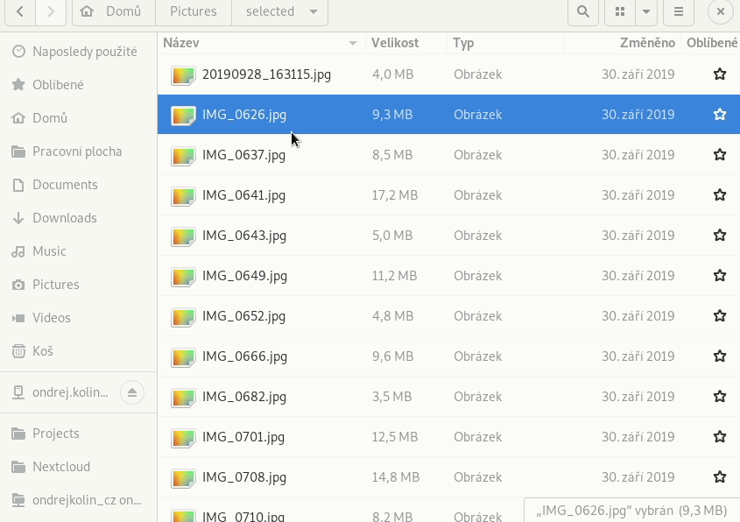Open Documents in the sidebar

point(78,185)
